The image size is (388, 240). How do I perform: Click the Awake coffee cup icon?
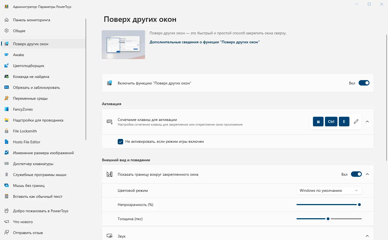(x=7, y=55)
